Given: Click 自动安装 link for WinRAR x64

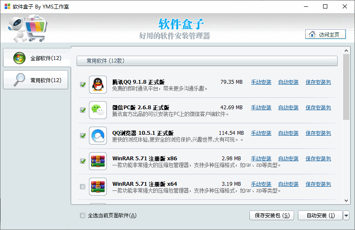Looking at the screenshot, I should point(289,185).
